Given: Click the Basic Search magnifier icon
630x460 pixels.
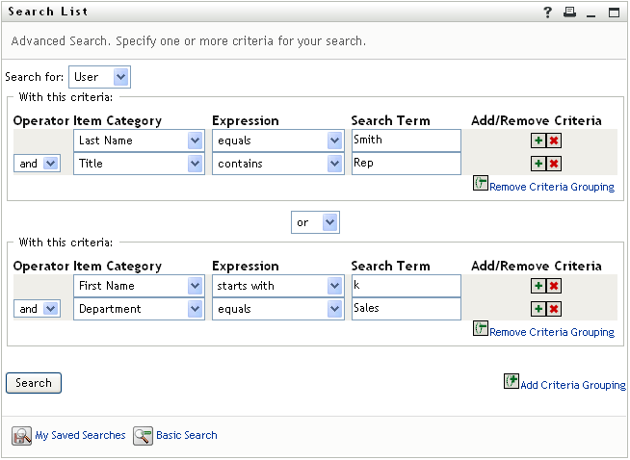Looking at the screenshot, I should pos(143,436).
